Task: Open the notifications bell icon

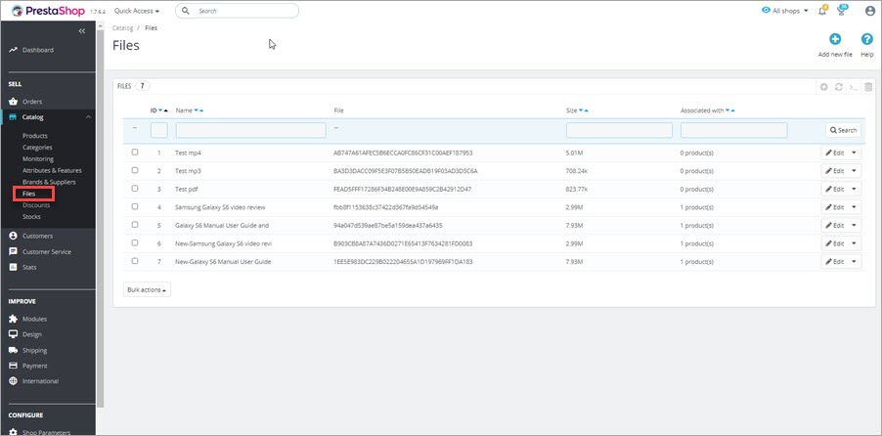Action: 823,11
